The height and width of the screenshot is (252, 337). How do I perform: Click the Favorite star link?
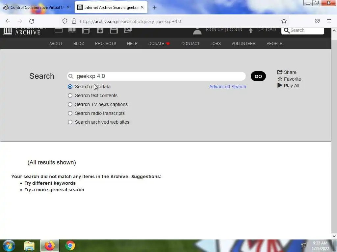point(289,79)
